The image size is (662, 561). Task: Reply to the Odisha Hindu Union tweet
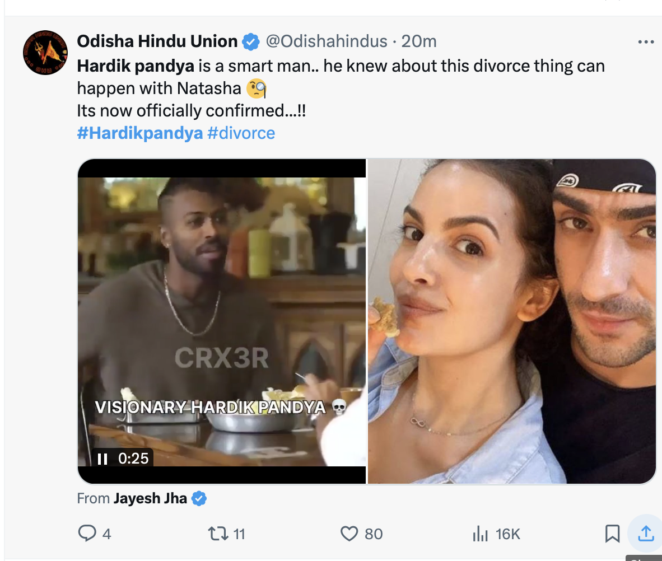pos(87,534)
